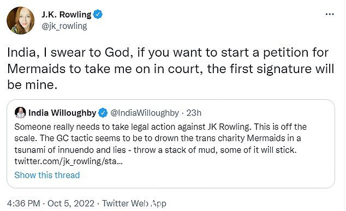Click 'be mine.' on the tweet's last line
The width and height of the screenshot is (346, 211).
(x=32, y=85)
